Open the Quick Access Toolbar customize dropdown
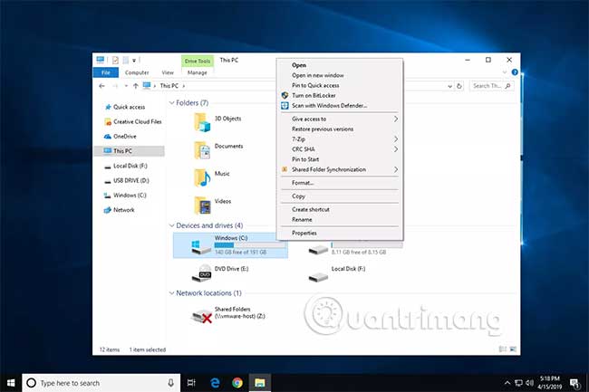This screenshot has height=392, width=589. tap(134, 60)
